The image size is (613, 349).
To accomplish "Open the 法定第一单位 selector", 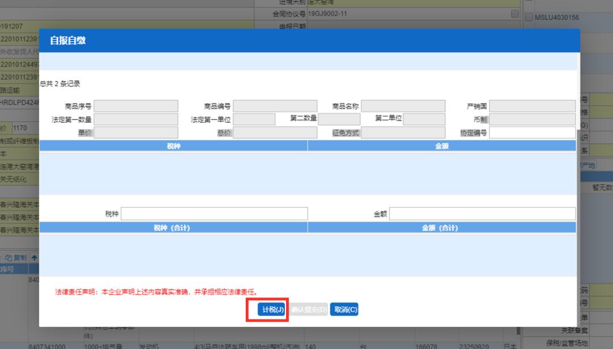I will [x=255, y=119].
